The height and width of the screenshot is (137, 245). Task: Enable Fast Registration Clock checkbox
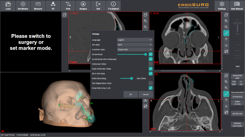click(x=151, y=83)
